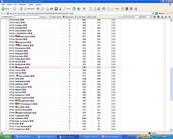
Task: Switch to Рейтинг кланов taskbar window
Action: (47, 137)
